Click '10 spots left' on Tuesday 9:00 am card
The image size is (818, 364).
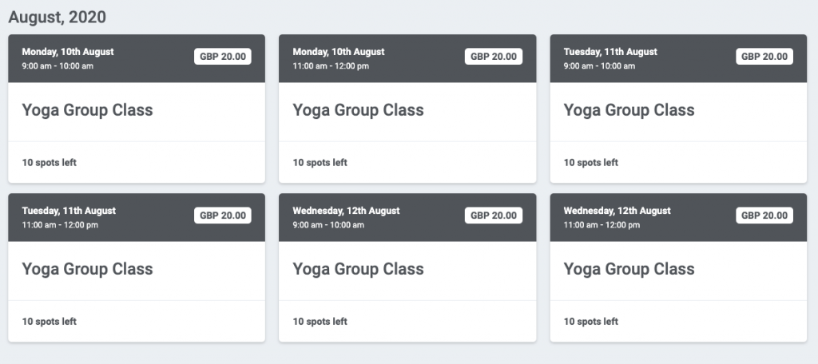click(x=590, y=163)
